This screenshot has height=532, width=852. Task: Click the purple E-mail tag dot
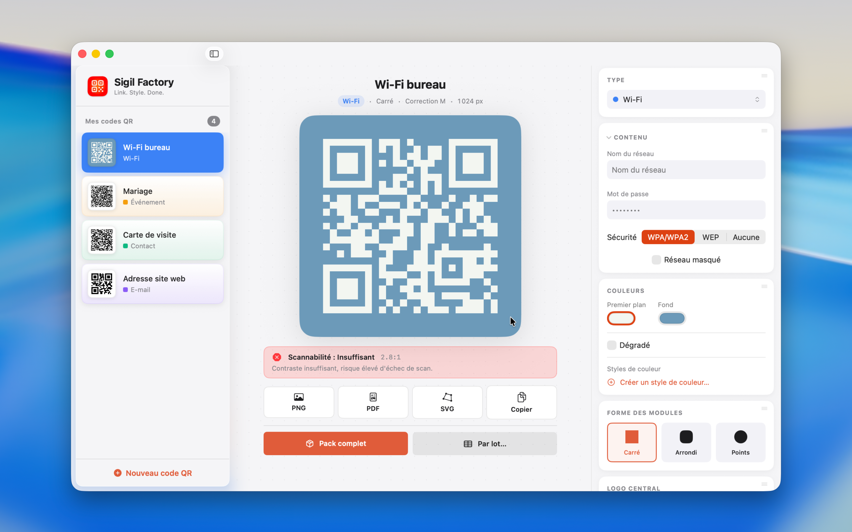[125, 290]
